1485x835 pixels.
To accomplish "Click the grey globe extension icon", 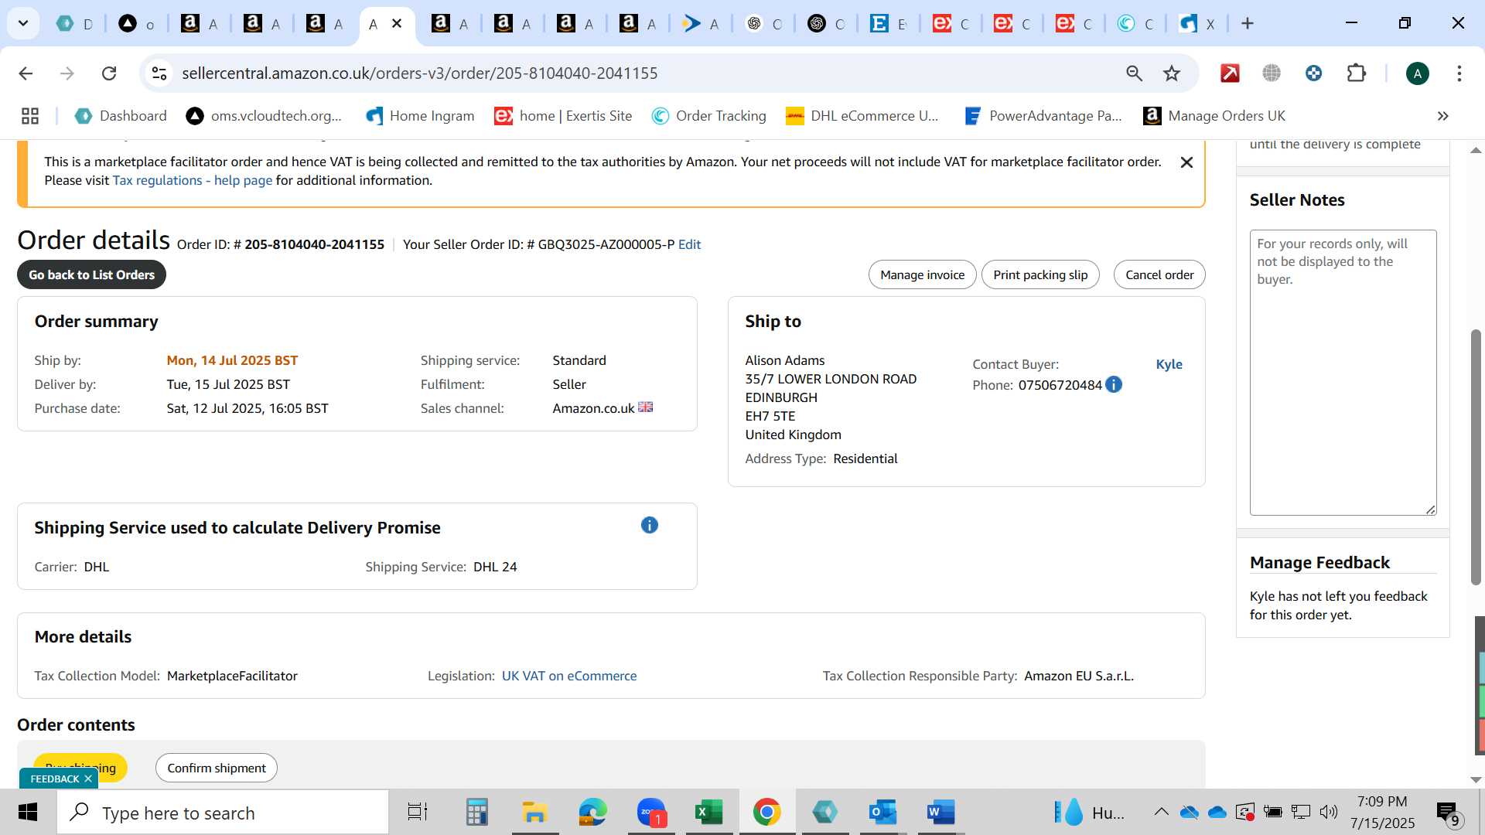I will pos(1272,73).
